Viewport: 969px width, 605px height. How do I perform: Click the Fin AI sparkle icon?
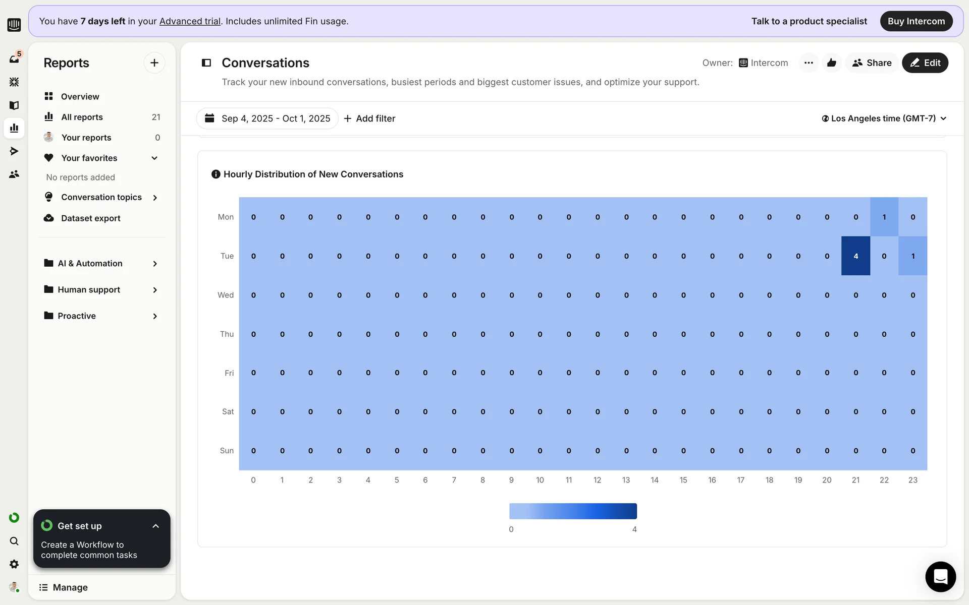coord(14,82)
